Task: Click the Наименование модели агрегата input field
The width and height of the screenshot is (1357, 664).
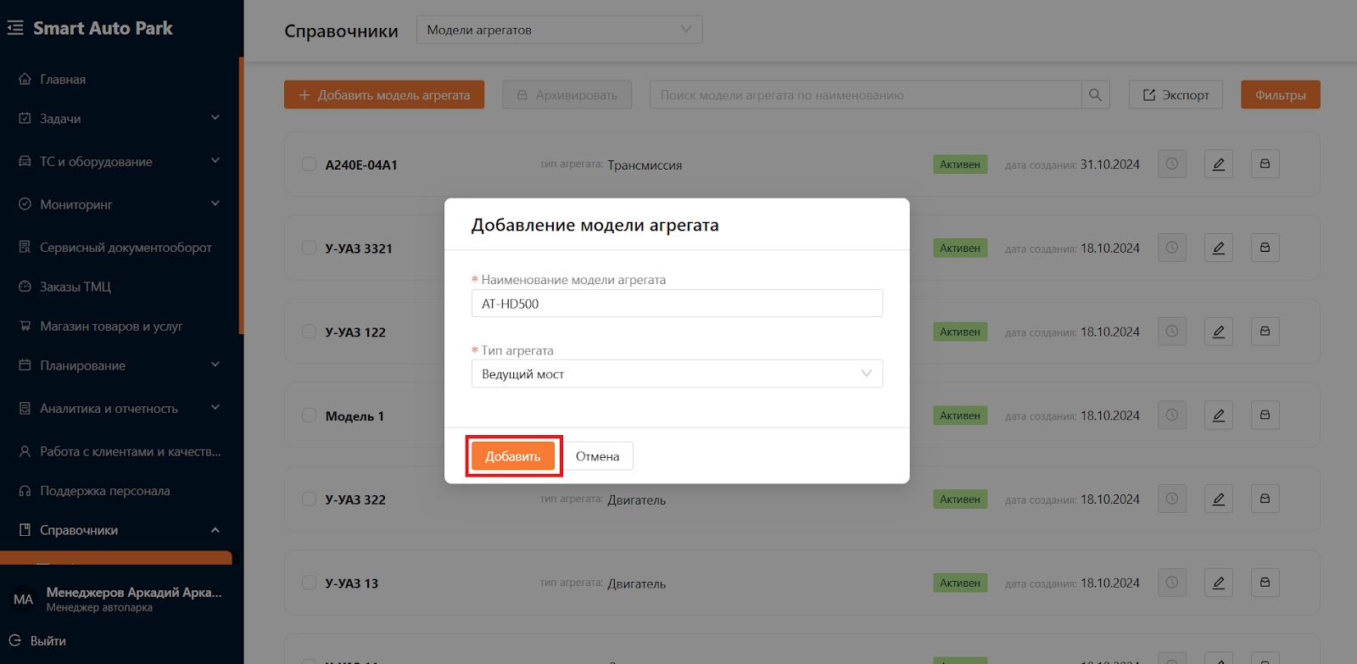Action: (x=676, y=304)
